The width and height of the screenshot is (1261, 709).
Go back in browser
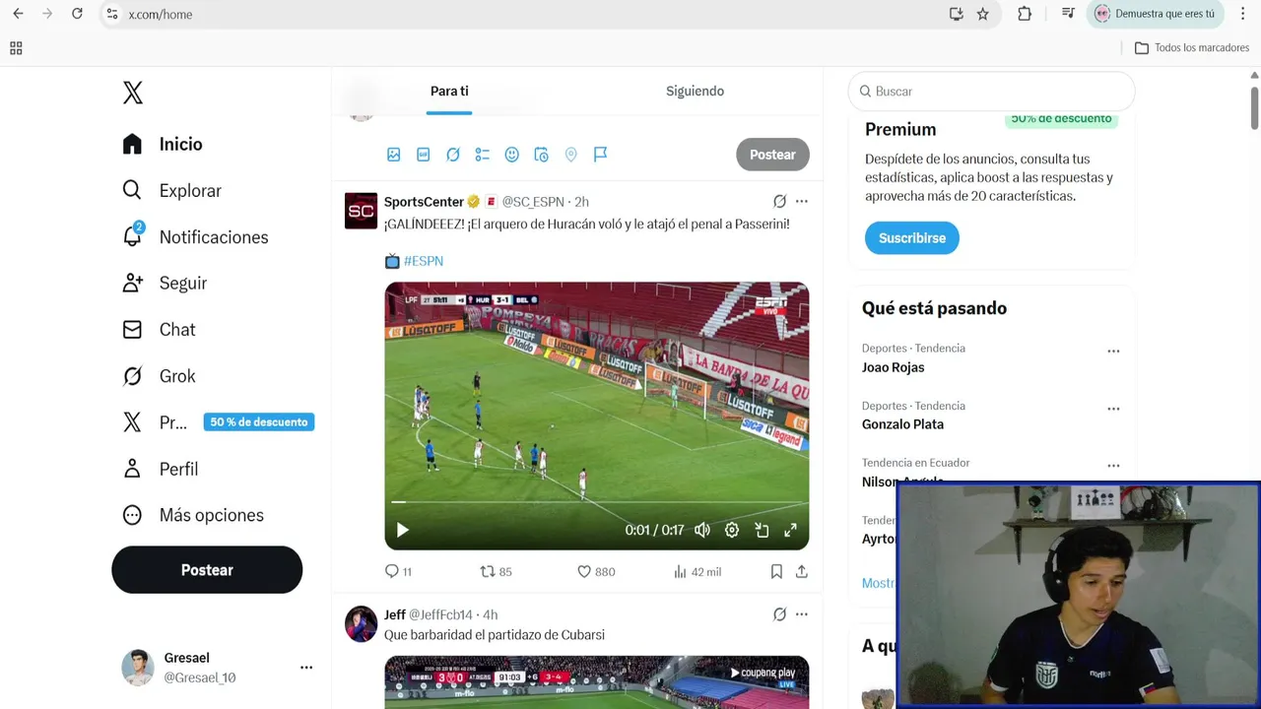(x=18, y=14)
